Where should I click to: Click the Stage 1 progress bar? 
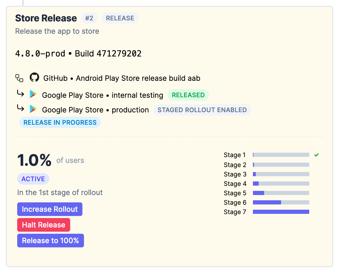pos(281,155)
